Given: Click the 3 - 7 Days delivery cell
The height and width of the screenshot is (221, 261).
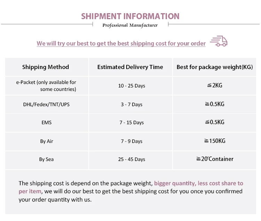Looking at the screenshot, I should [132, 104].
